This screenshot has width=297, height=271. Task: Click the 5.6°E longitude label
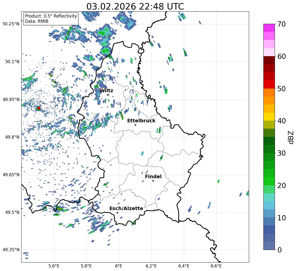tap(54, 266)
